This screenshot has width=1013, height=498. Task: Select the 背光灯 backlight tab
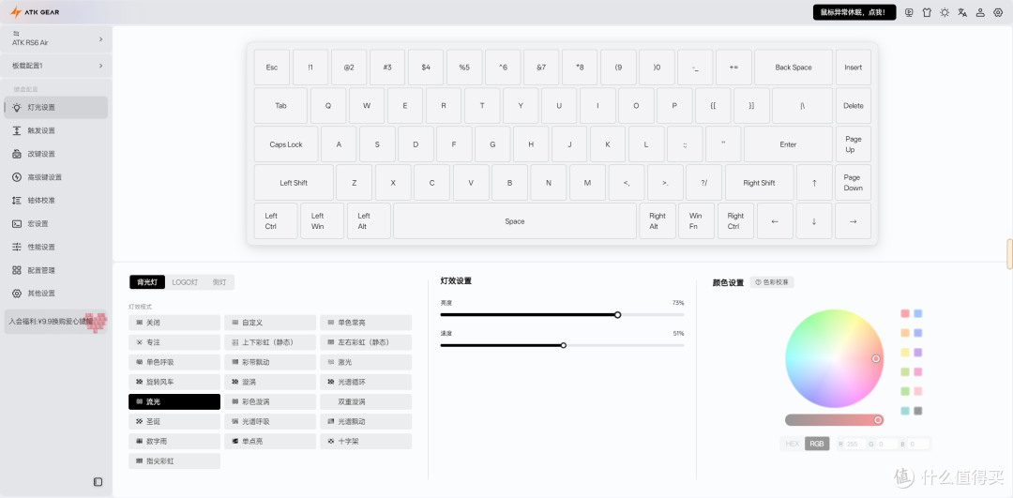(x=147, y=282)
